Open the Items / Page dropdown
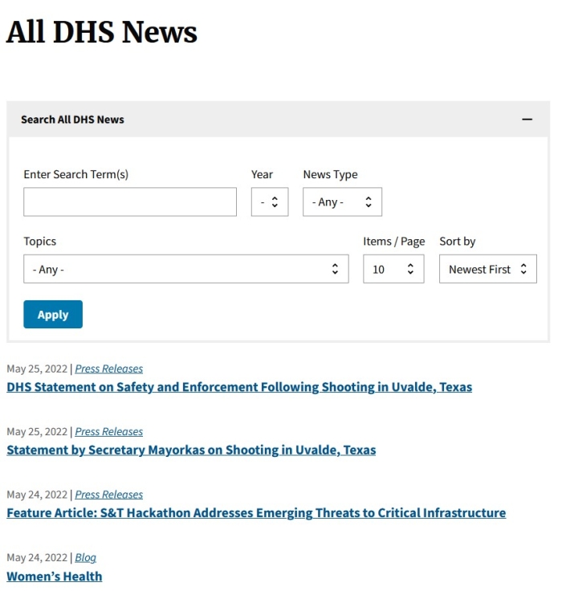562x607 pixels. click(x=393, y=269)
